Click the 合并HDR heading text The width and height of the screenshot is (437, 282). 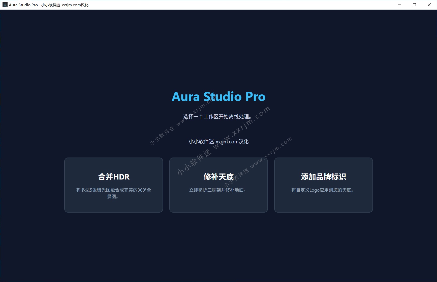coord(114,177)
